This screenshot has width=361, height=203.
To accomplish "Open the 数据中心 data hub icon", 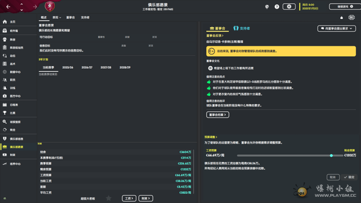I will pyautogui.click(x=5, y=72).
